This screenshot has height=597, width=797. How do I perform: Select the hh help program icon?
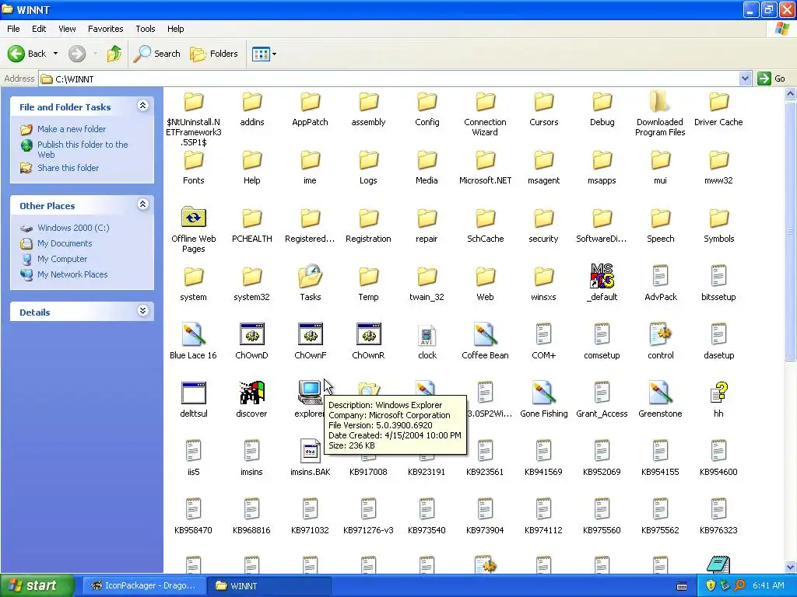click(x=718, y=393)
